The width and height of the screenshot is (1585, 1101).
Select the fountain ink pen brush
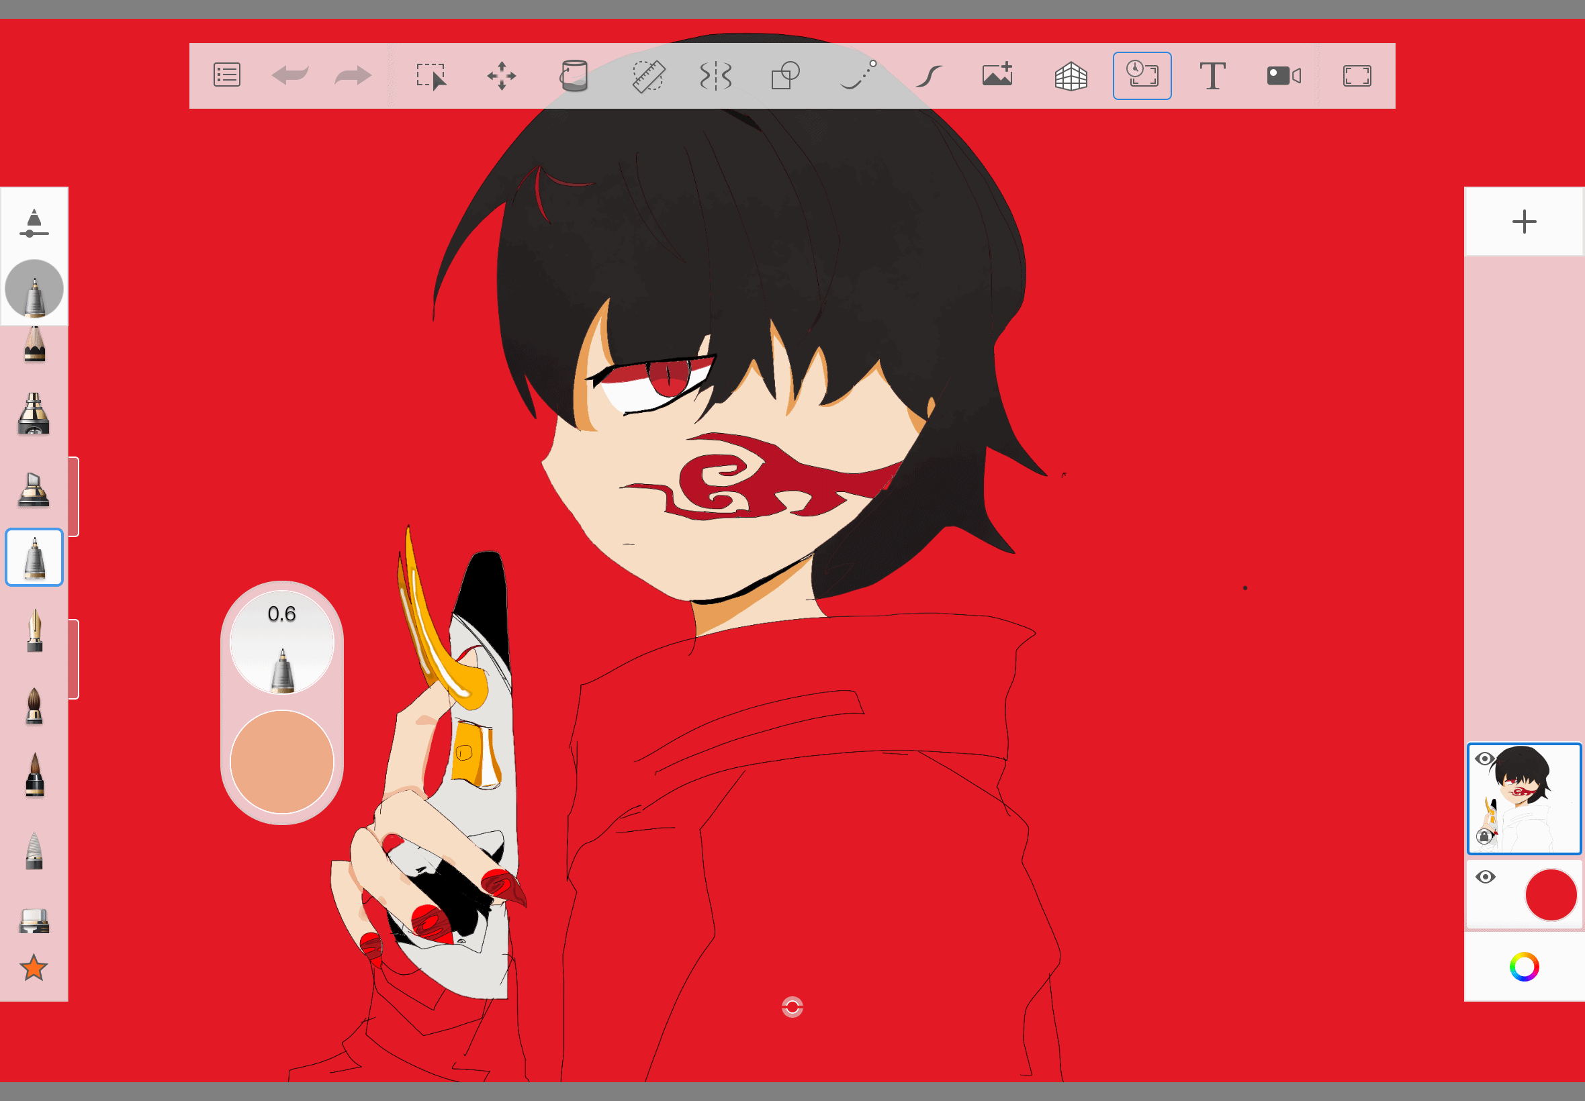point(34,630)
